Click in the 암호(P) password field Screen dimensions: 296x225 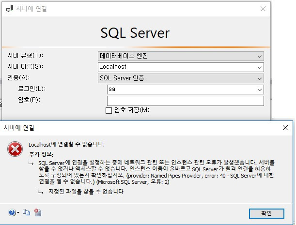tap(185, 101)
